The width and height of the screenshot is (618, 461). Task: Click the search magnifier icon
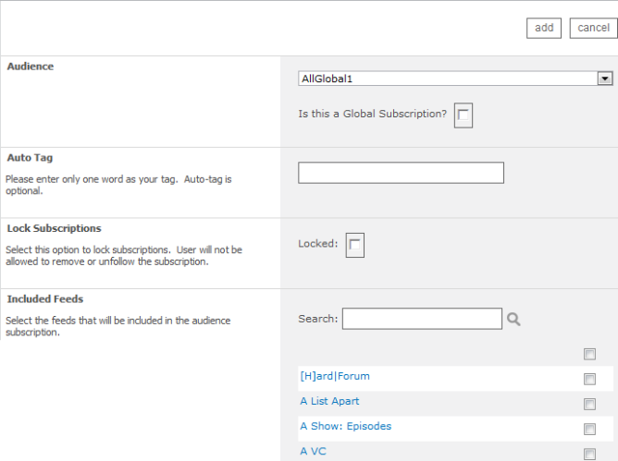[x=513, y=319]
